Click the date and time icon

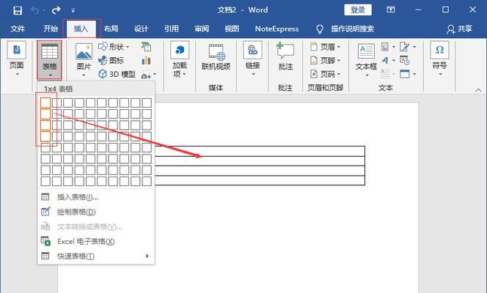point(405,60)
